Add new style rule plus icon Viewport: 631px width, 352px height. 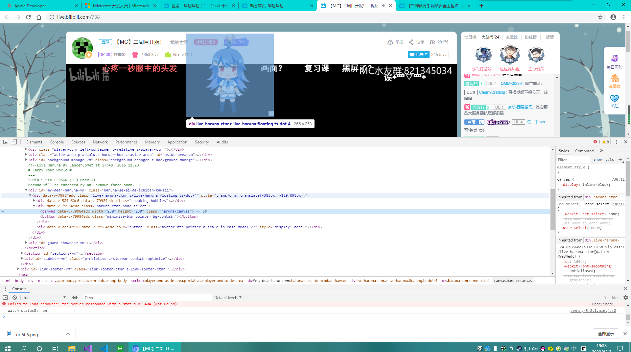(x=620, y=160)
